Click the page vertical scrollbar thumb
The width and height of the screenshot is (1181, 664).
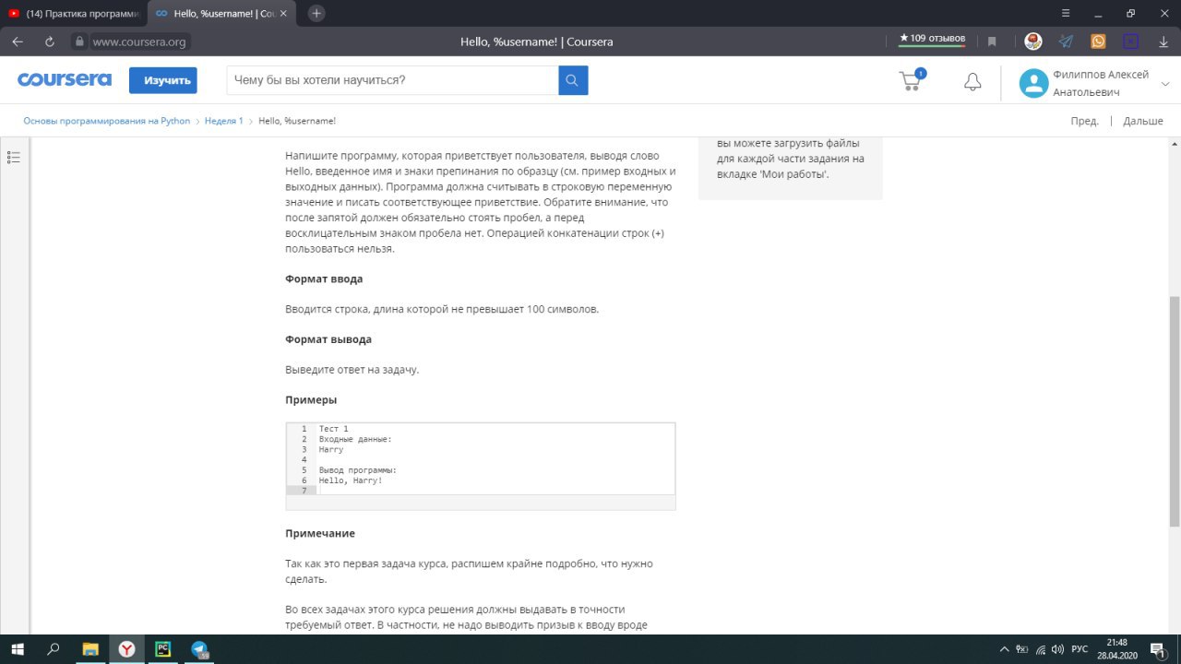(x=1175, y=410)
